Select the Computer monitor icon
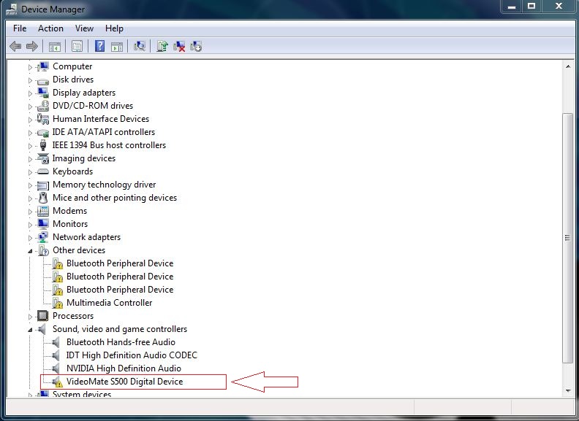Viewport: 579px width, 421px height. point(43,66)
